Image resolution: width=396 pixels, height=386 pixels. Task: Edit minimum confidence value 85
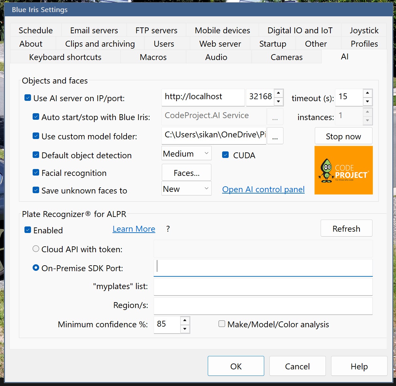[x=167, y=325]
